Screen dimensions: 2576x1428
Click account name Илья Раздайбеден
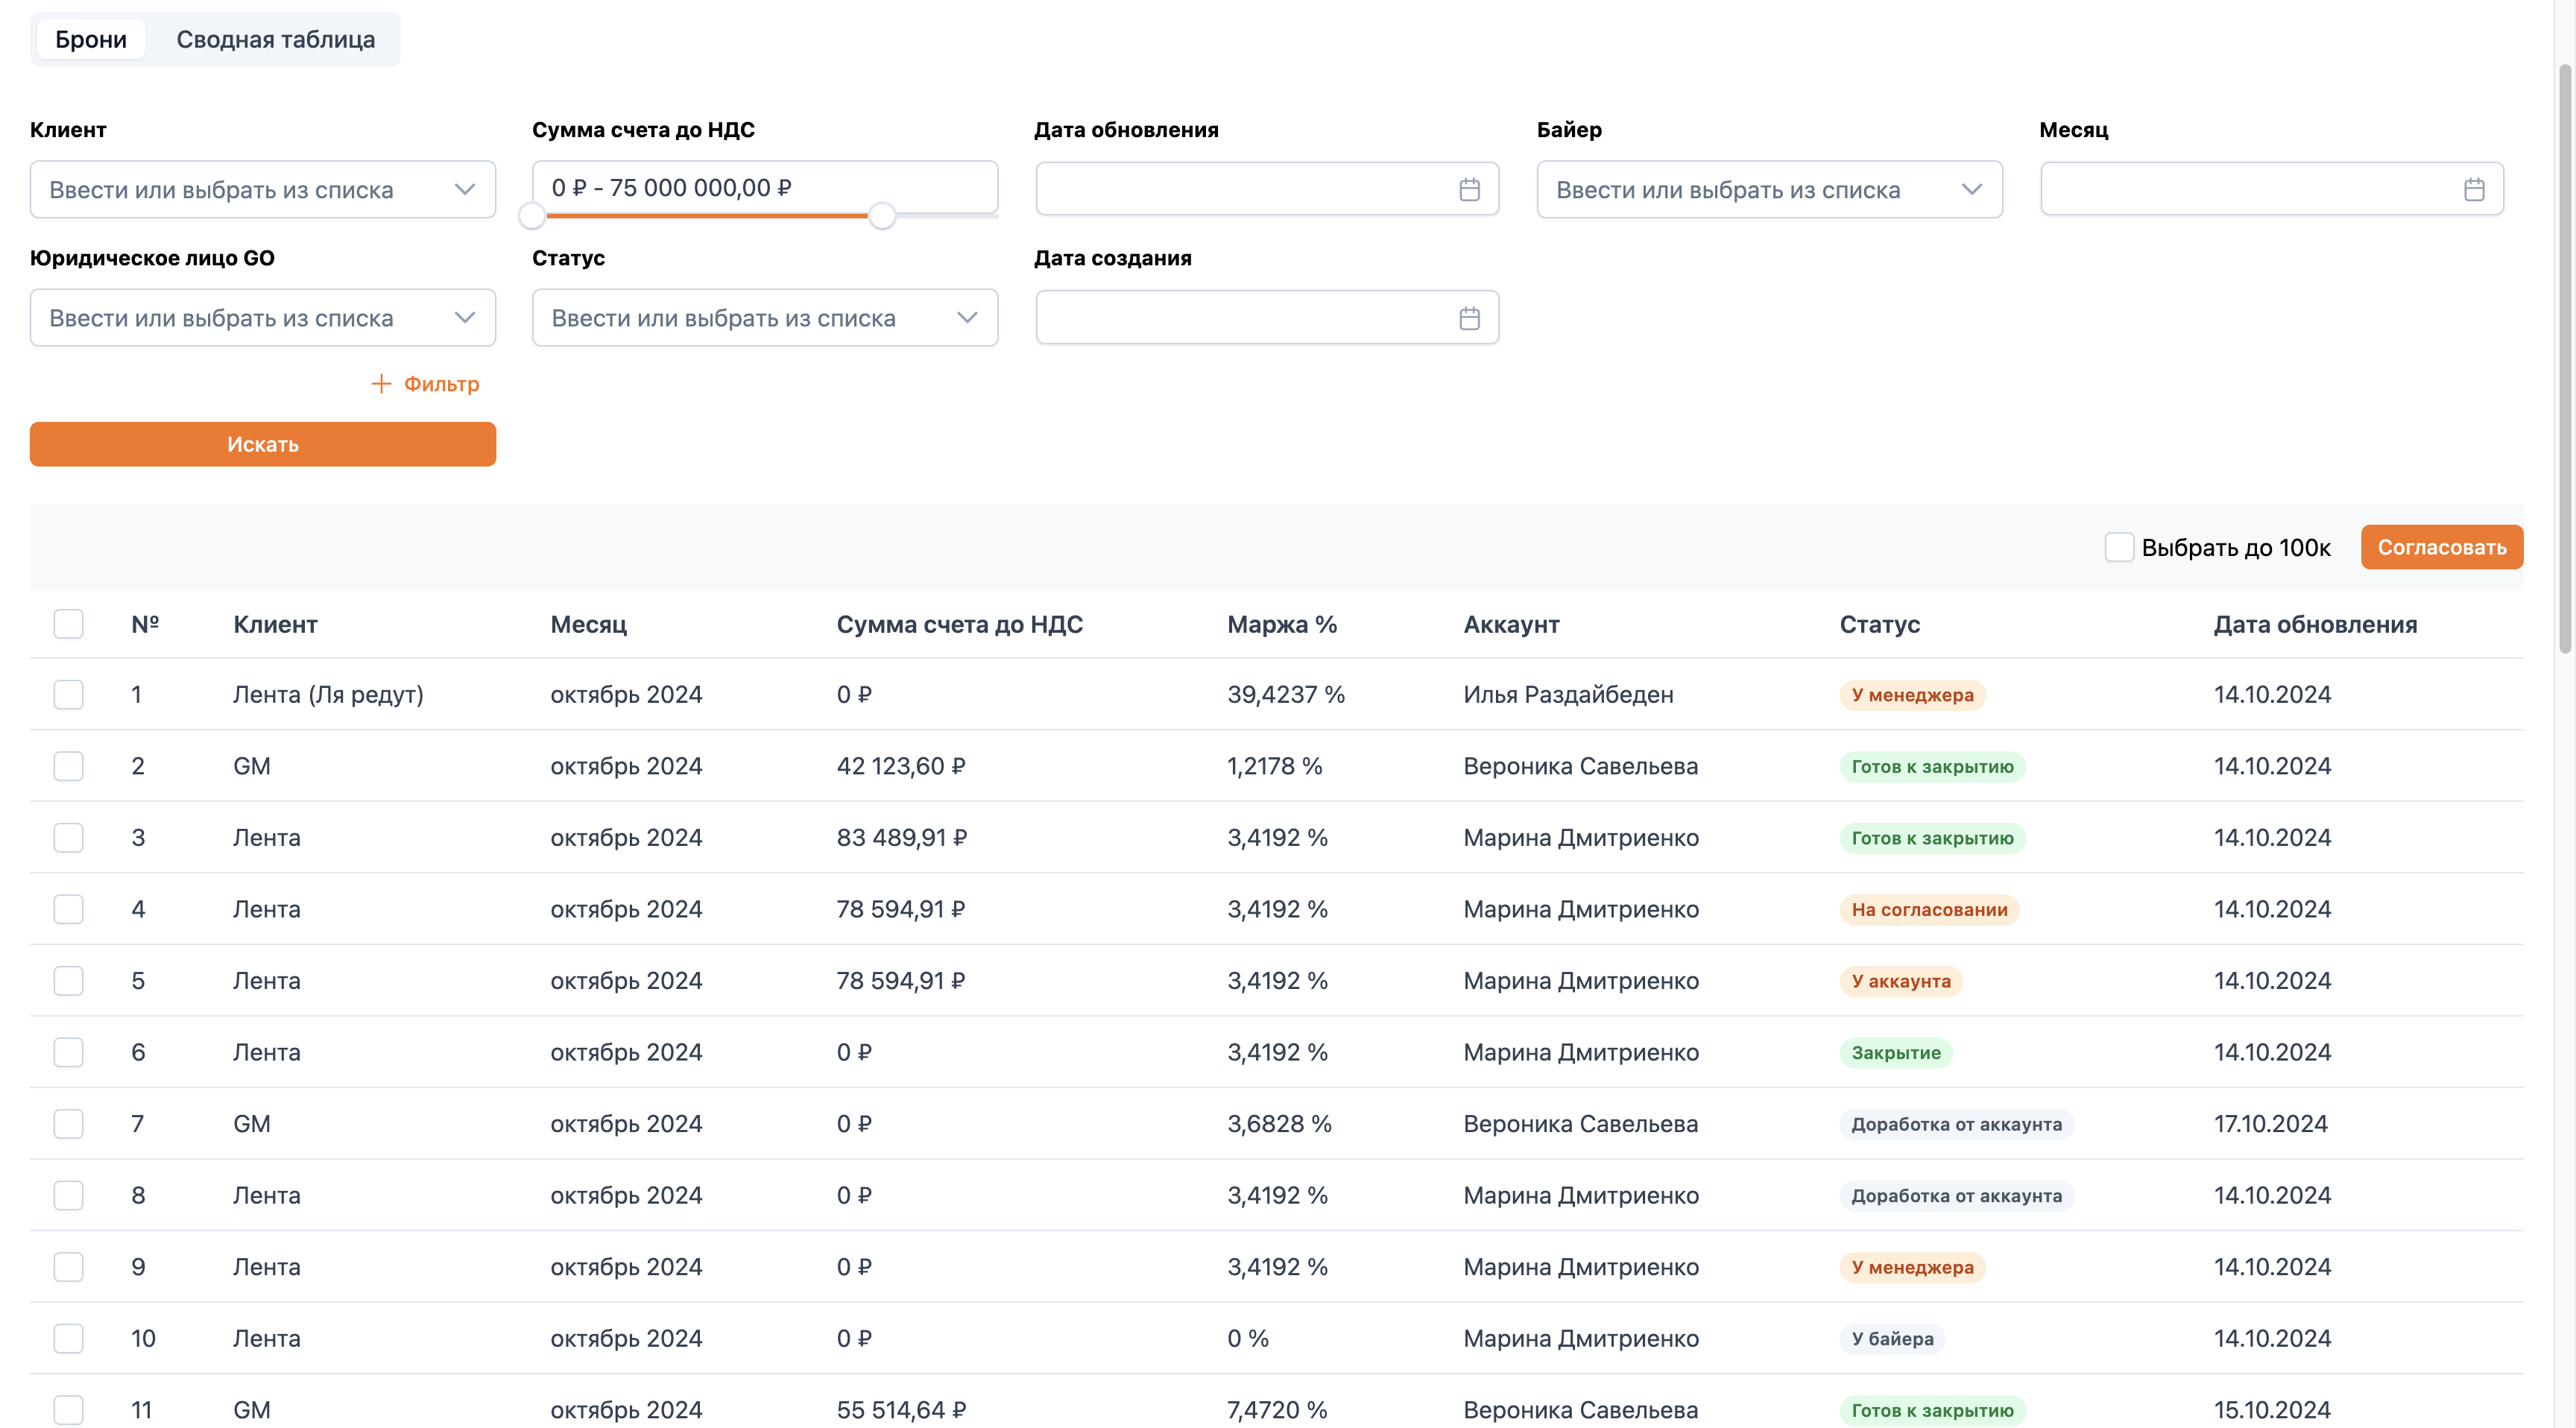point(1568,694)
